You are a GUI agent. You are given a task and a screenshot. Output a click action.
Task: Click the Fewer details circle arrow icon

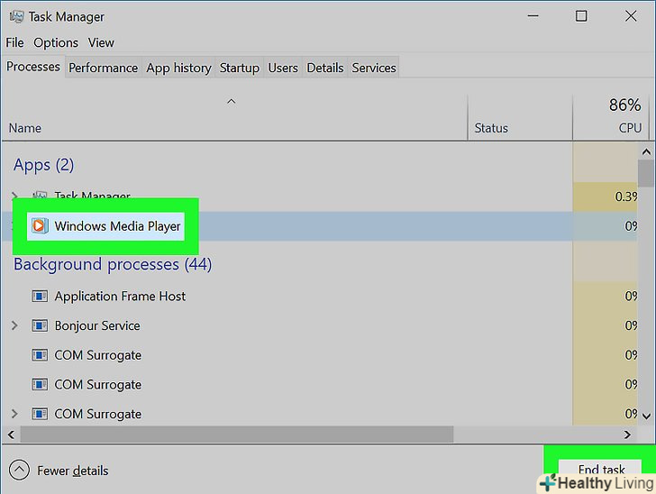point(19,471)
